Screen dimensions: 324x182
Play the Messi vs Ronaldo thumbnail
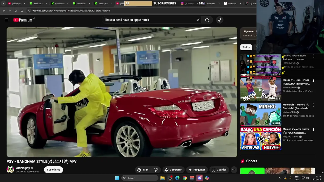point(261,89)
